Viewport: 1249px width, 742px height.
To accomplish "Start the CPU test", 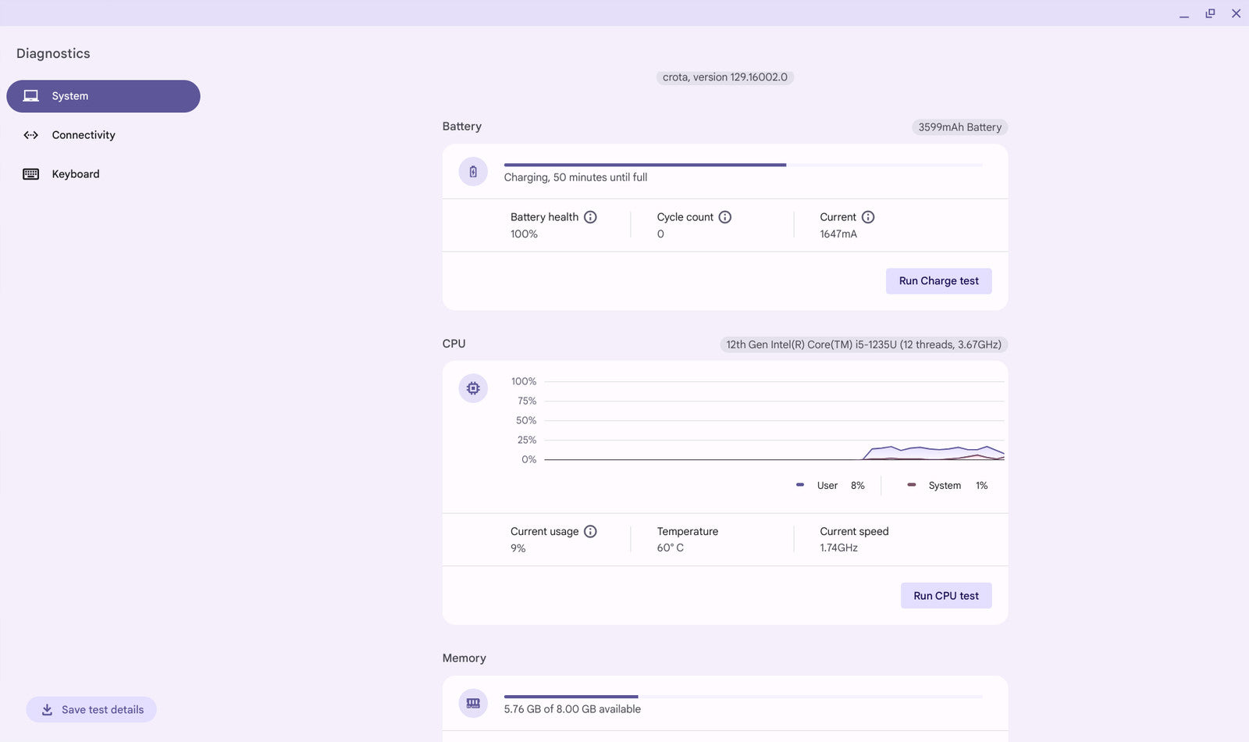I will coord(945,596).
